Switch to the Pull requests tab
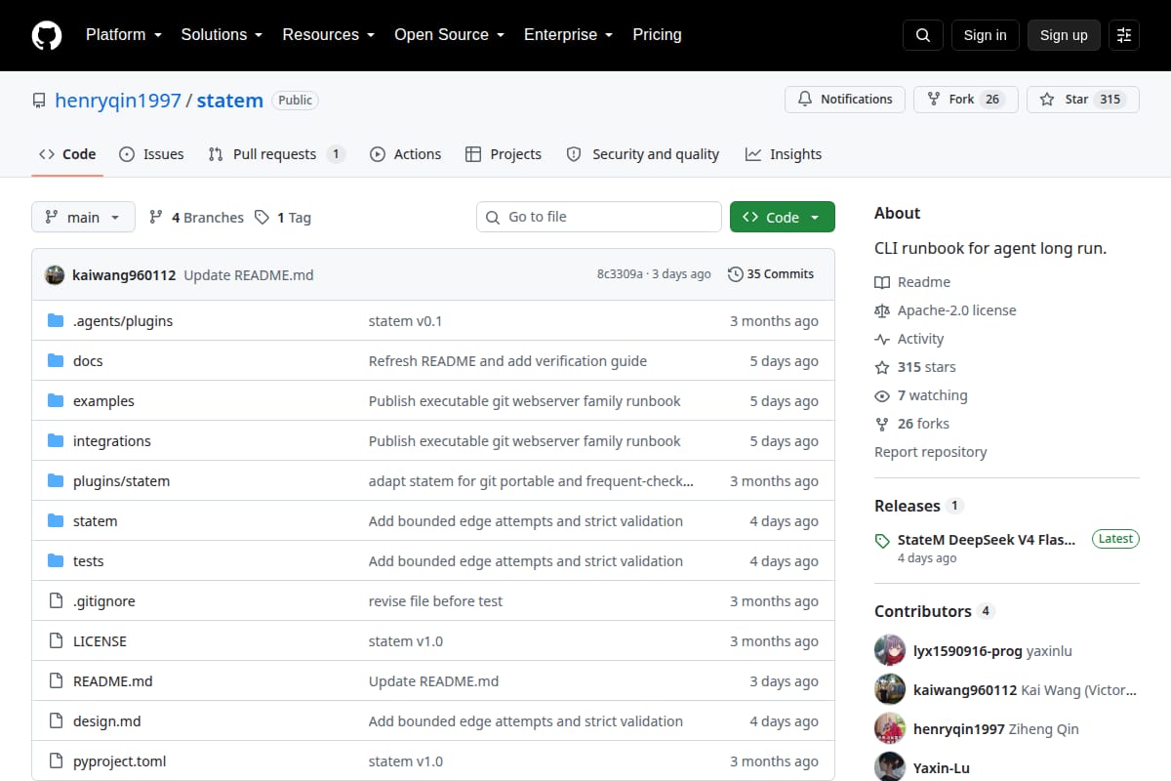 click(277, 154)
